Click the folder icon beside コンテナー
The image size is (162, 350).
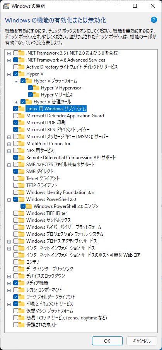coord(21,262)
